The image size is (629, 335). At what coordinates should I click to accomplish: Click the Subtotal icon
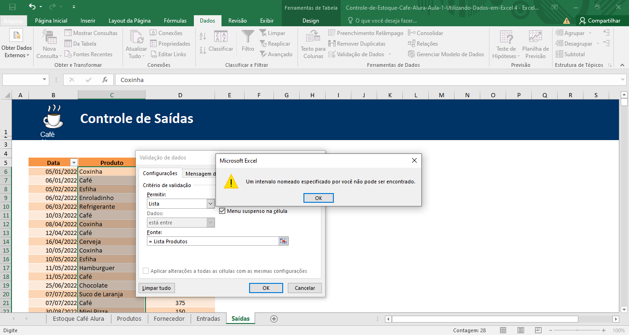559,54
